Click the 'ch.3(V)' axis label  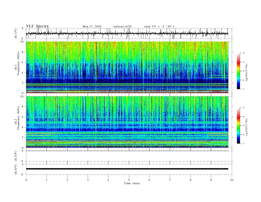(x=16, y=156)
